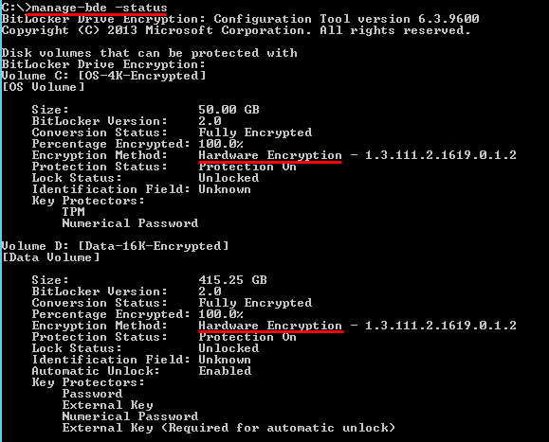Click the 415.25 GB size value

[x=233, y=280]
